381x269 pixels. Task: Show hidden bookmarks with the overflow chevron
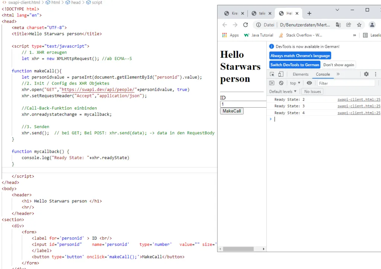(355, 35)
